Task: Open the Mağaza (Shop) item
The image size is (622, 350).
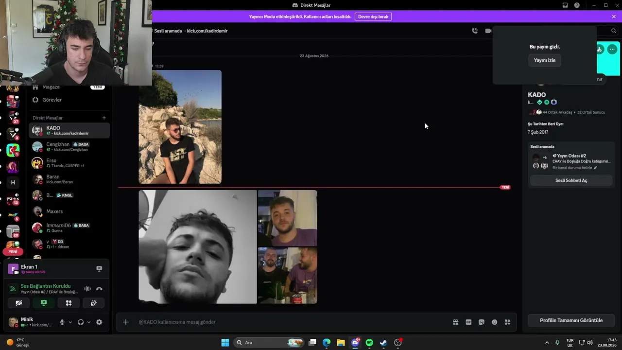Action: click(x=69, y=87)
